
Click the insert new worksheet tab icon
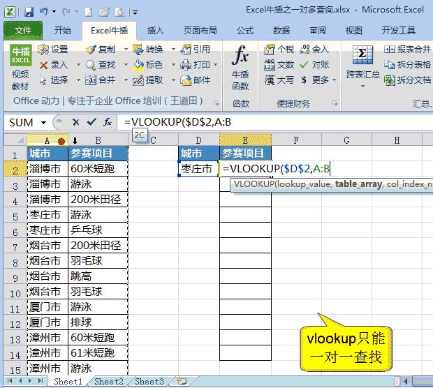182,381
